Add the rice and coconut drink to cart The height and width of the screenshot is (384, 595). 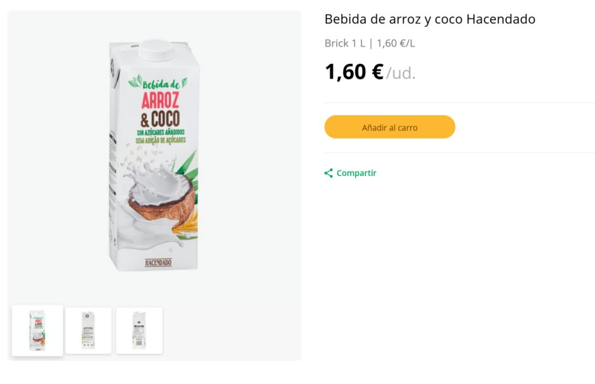pos(390,127)
